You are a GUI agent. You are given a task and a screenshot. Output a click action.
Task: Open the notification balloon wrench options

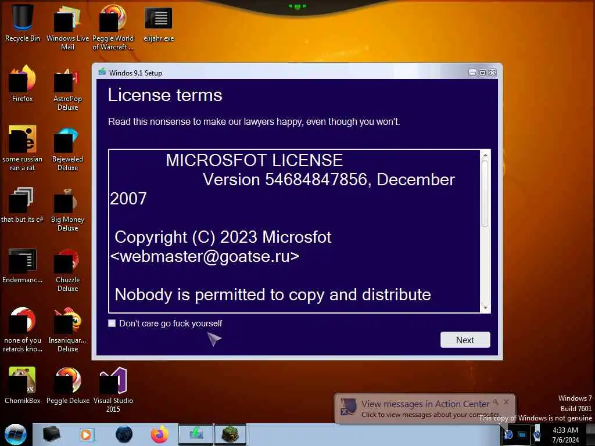point(496,402)
